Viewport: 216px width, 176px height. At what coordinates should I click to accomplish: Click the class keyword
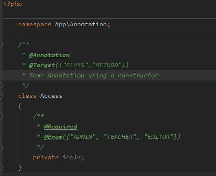pyautogui.click(x=27, y=96)
